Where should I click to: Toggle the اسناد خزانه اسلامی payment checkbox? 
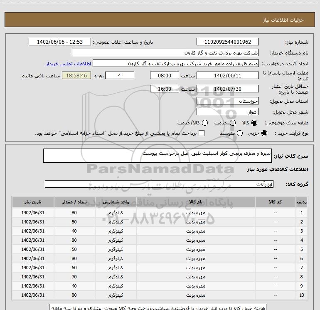(202, 133)
